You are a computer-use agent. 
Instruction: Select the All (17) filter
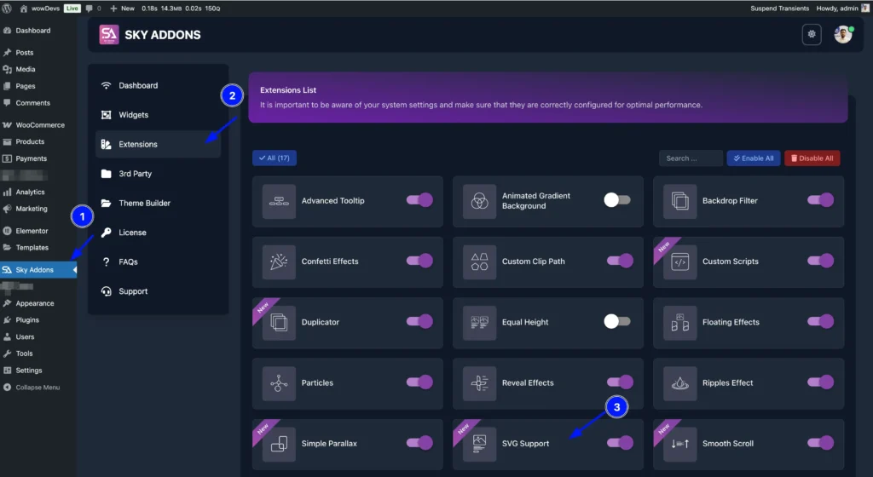click(x=275, y=158)
